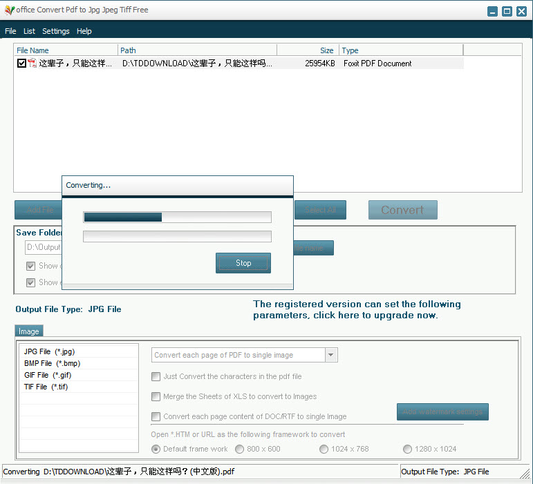Click the Convert button

click(402, 210)
